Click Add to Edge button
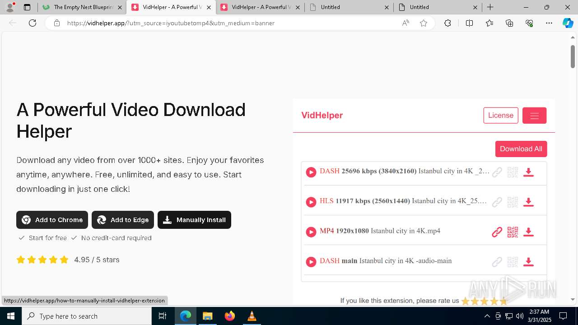578x325 pixels. (123, 220)
